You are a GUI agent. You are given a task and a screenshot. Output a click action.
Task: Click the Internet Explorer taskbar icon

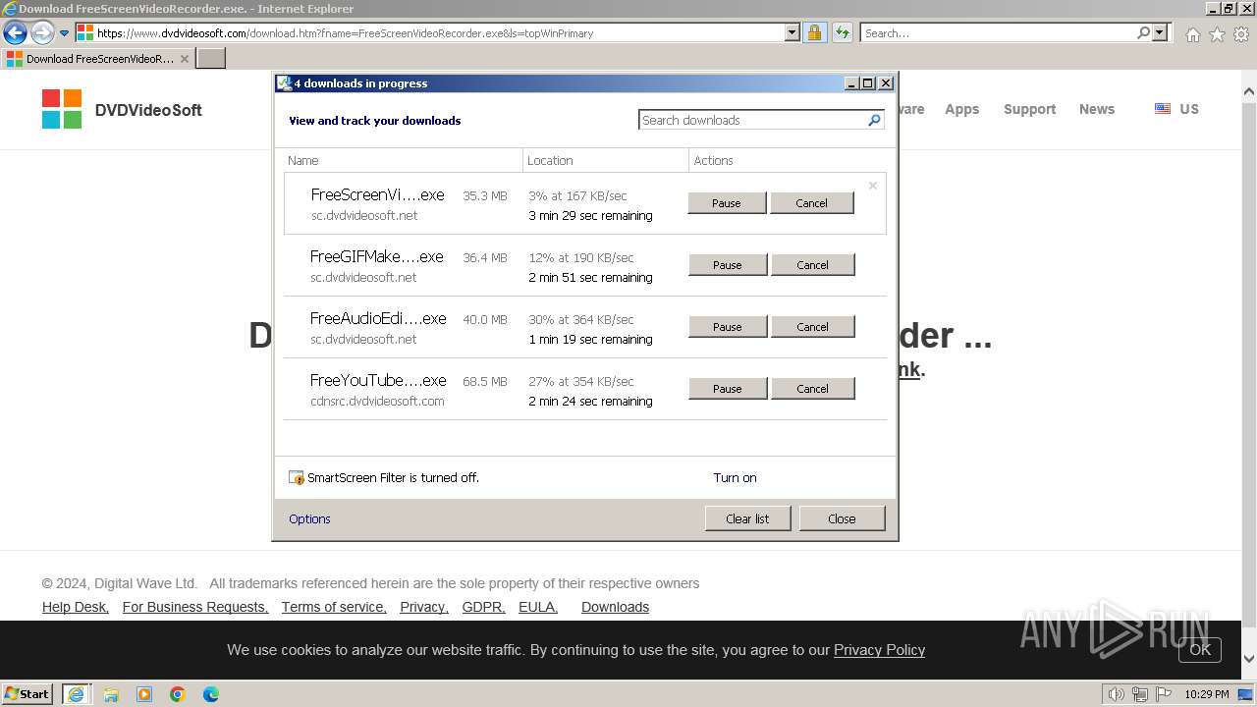tap(76, 693)
